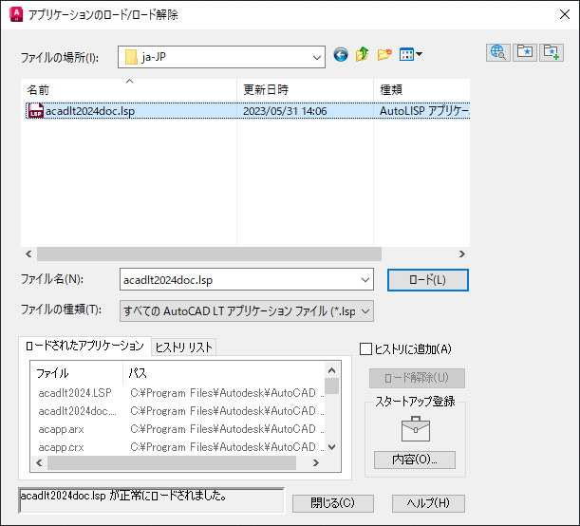Click the loaded apps scroll down arrow
This screenshot has width=580, height=526.
coord(332,447)
